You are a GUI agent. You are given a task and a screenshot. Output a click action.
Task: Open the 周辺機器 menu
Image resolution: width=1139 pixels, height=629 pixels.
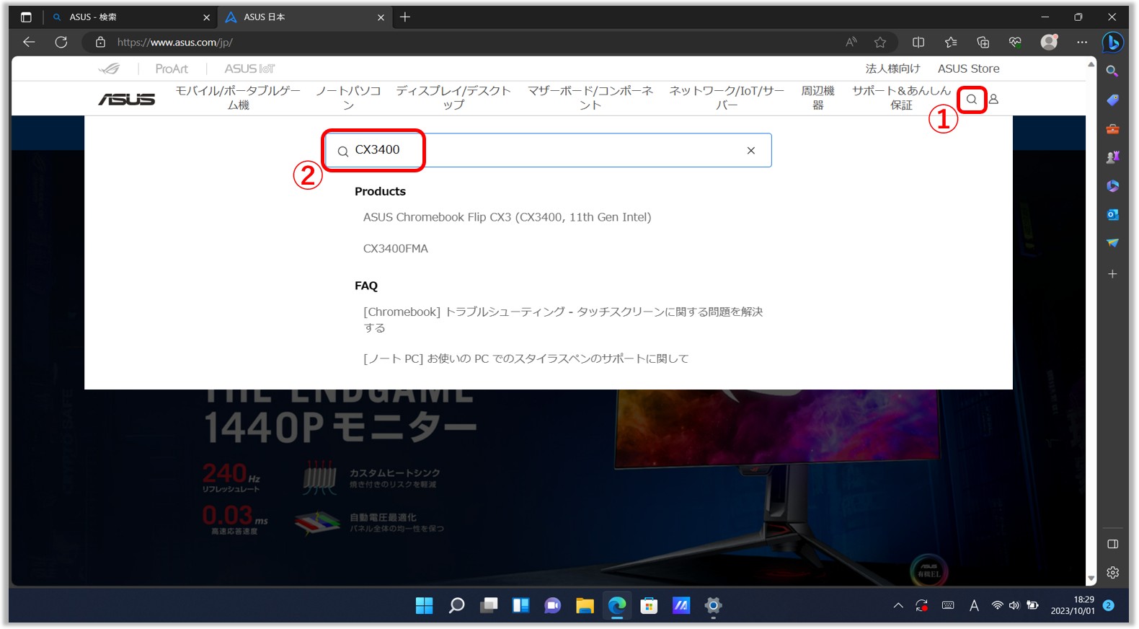click(818, 98)
